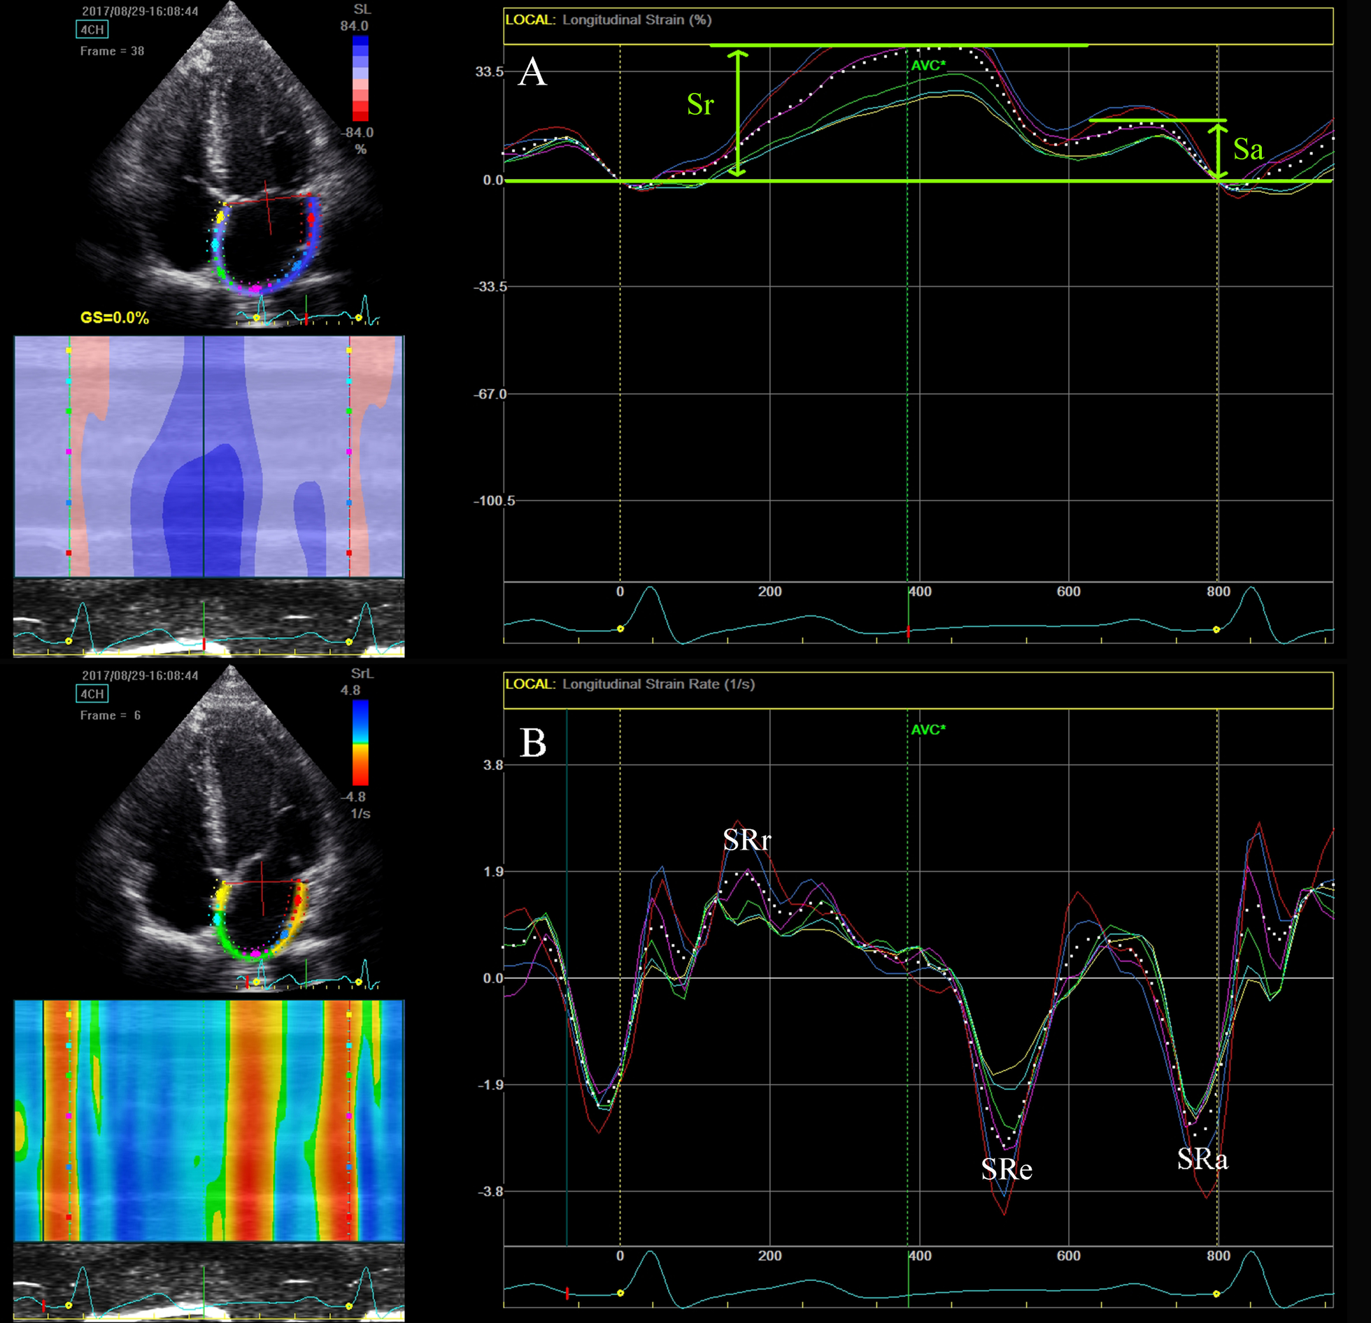
Task: Click the 'LOCAL: Longitudinal Strain Rate (1/s)' title
Action: [630, 684]
